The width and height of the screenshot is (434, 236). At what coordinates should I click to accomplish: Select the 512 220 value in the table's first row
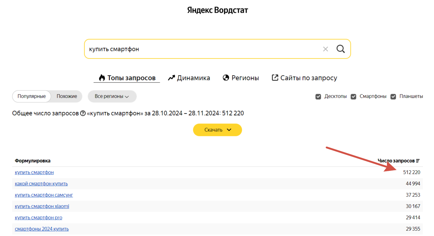coord(412,172)
